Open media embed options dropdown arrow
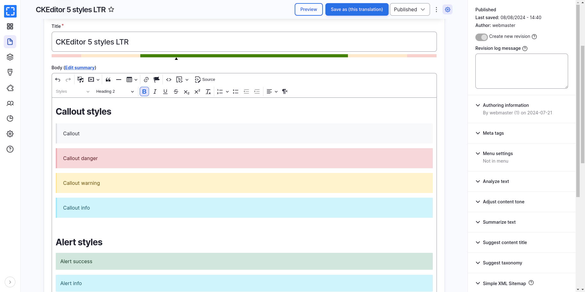The width and height of the screenshot is (585, 292). click(98, 80)
